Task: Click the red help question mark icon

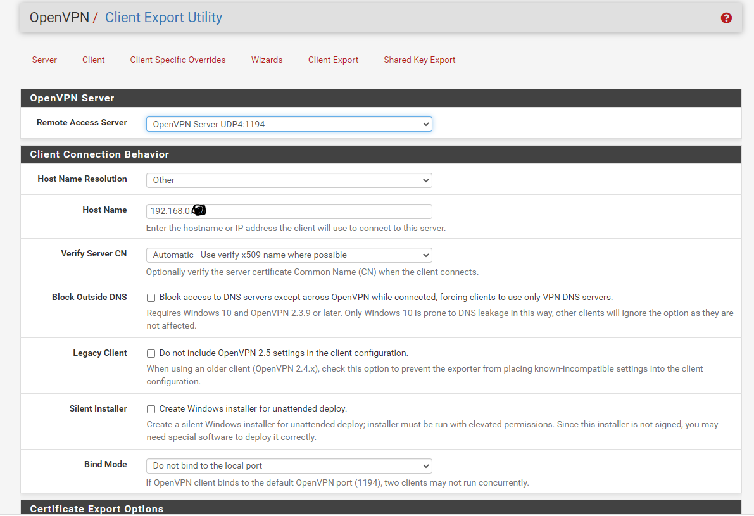Action: 726,18
